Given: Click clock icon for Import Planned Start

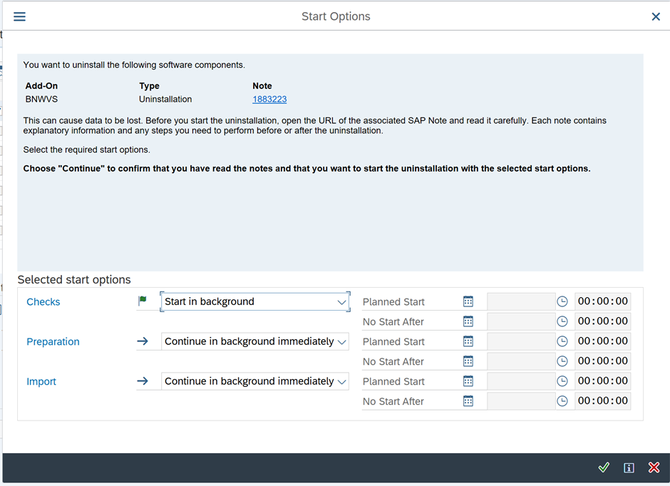Looking at the screenshot, I should click(562, 381).
